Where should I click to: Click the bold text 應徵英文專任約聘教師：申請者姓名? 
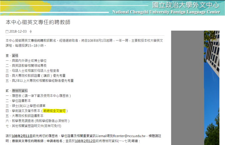point(37,141)
